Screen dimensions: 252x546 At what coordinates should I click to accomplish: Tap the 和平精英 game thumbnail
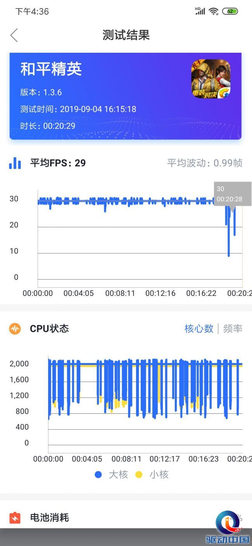[211, 79]
